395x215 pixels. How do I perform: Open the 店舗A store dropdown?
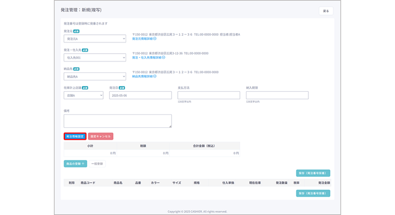point(83,95)
